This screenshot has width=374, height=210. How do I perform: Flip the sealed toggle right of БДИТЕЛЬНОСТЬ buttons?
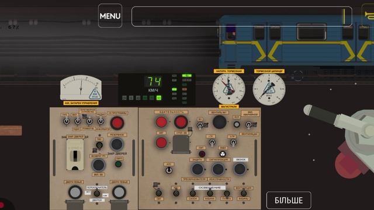point(200,125)
